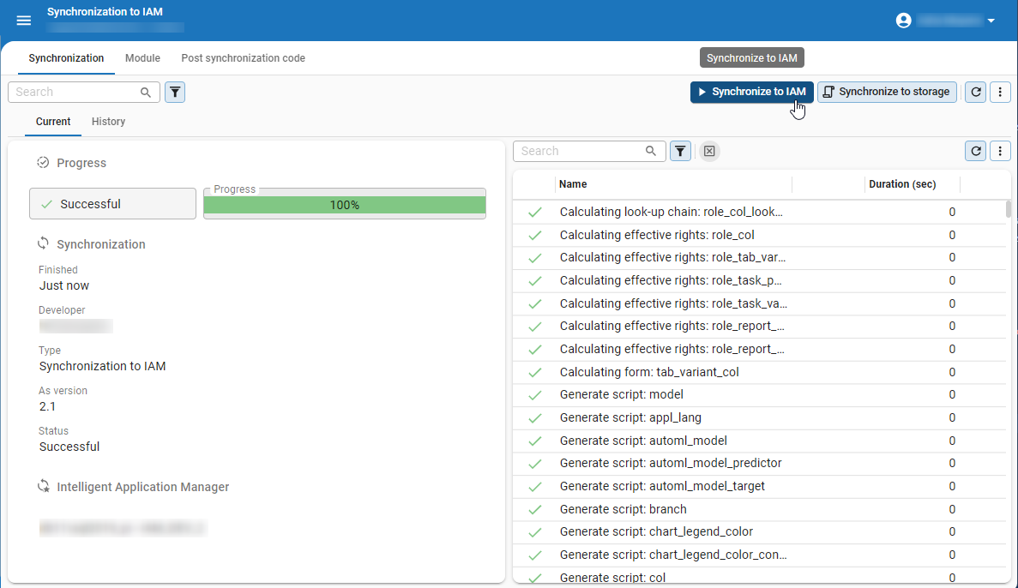Sort by the Name column header
1018x588 pixels.
pyautogui.click(x=573, y=184)
